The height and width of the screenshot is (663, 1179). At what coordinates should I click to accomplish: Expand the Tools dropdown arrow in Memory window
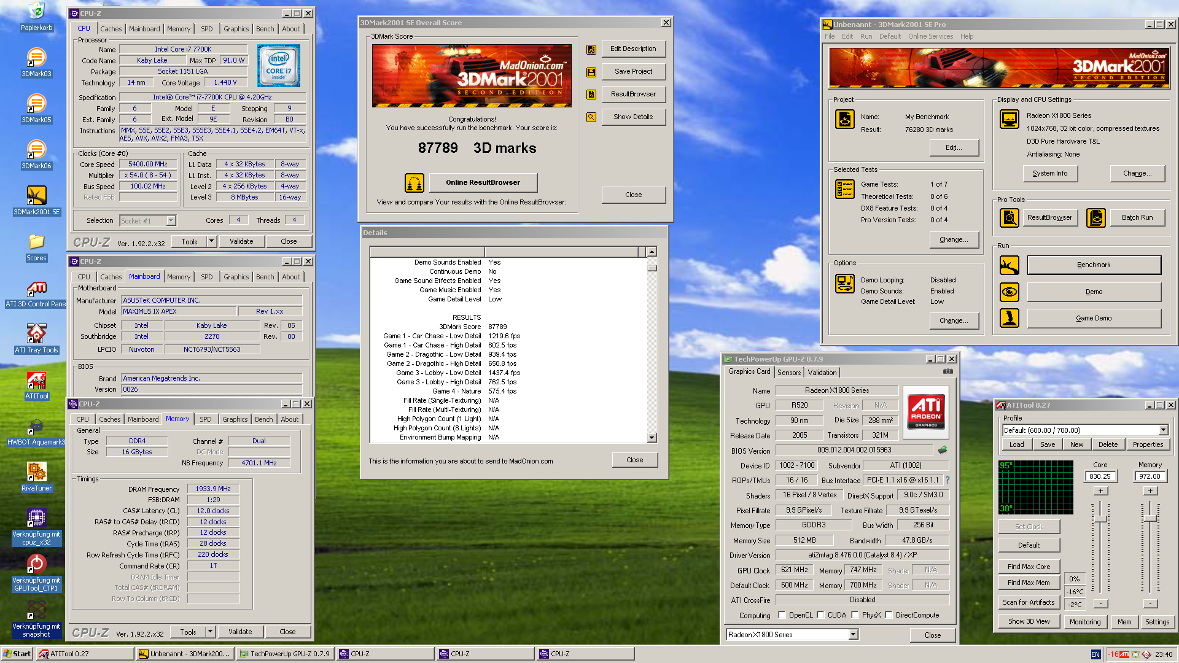coord(210,632)
